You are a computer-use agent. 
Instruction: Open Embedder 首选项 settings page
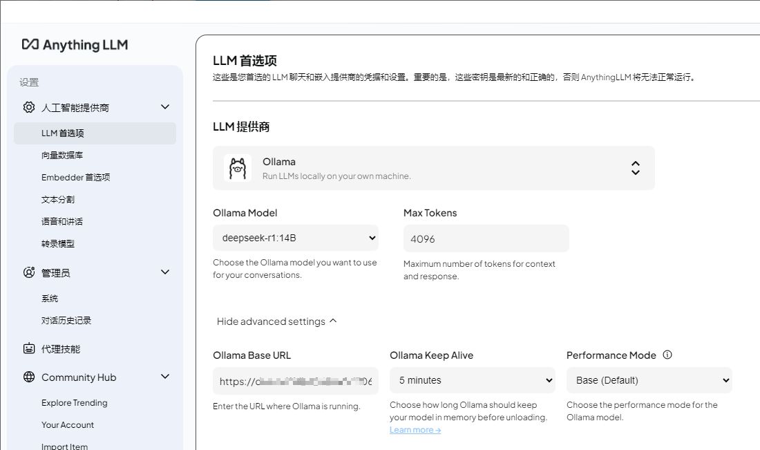pos(75,178)
